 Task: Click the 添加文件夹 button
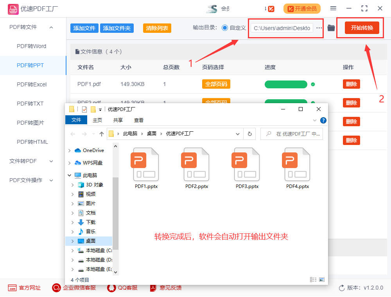(x=117, y=28)
